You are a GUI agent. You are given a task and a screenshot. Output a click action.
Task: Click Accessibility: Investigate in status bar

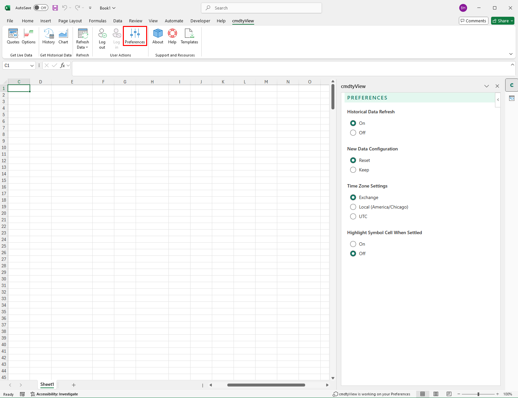point(54,394)
